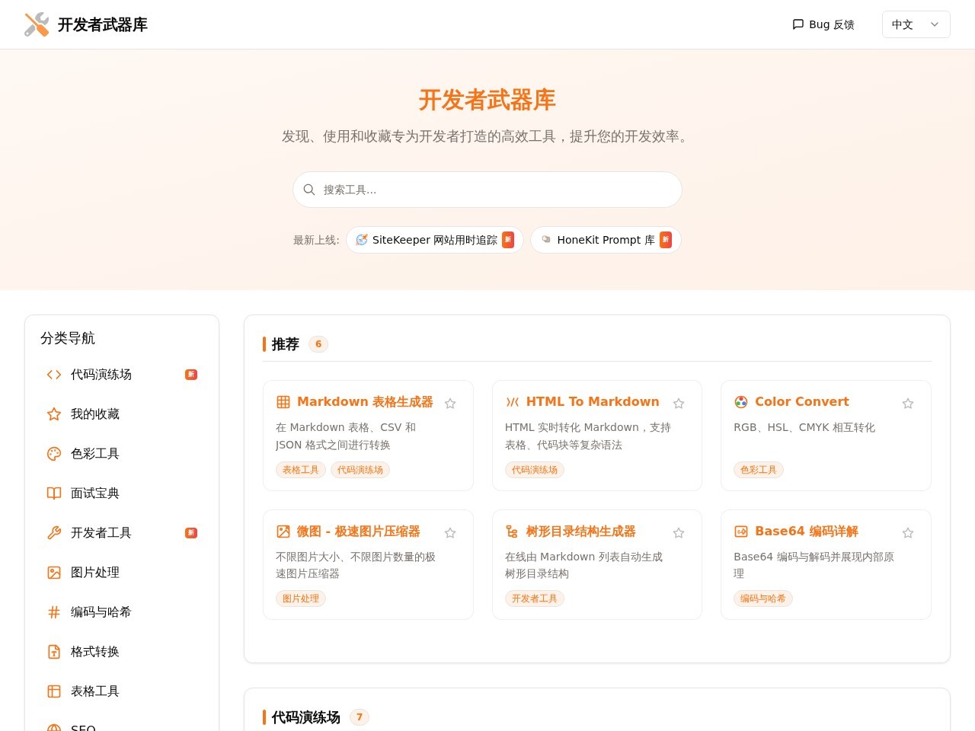The height and width of the screenshot is (731, 975).
Task: Favorite the 树形目录结构生成器 card star
Action: click(x=679, y=533)
